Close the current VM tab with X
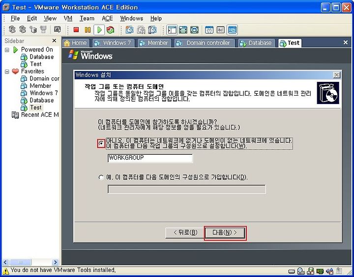Screen dimensions: 354x277 (346, 42)
